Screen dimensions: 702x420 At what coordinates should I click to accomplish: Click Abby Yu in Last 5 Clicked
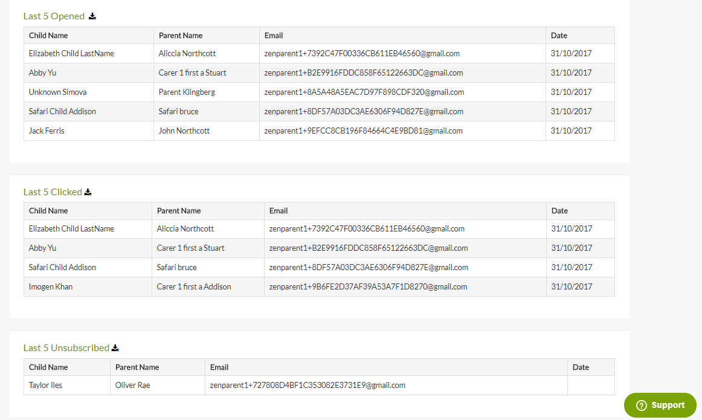click(42, 248)
